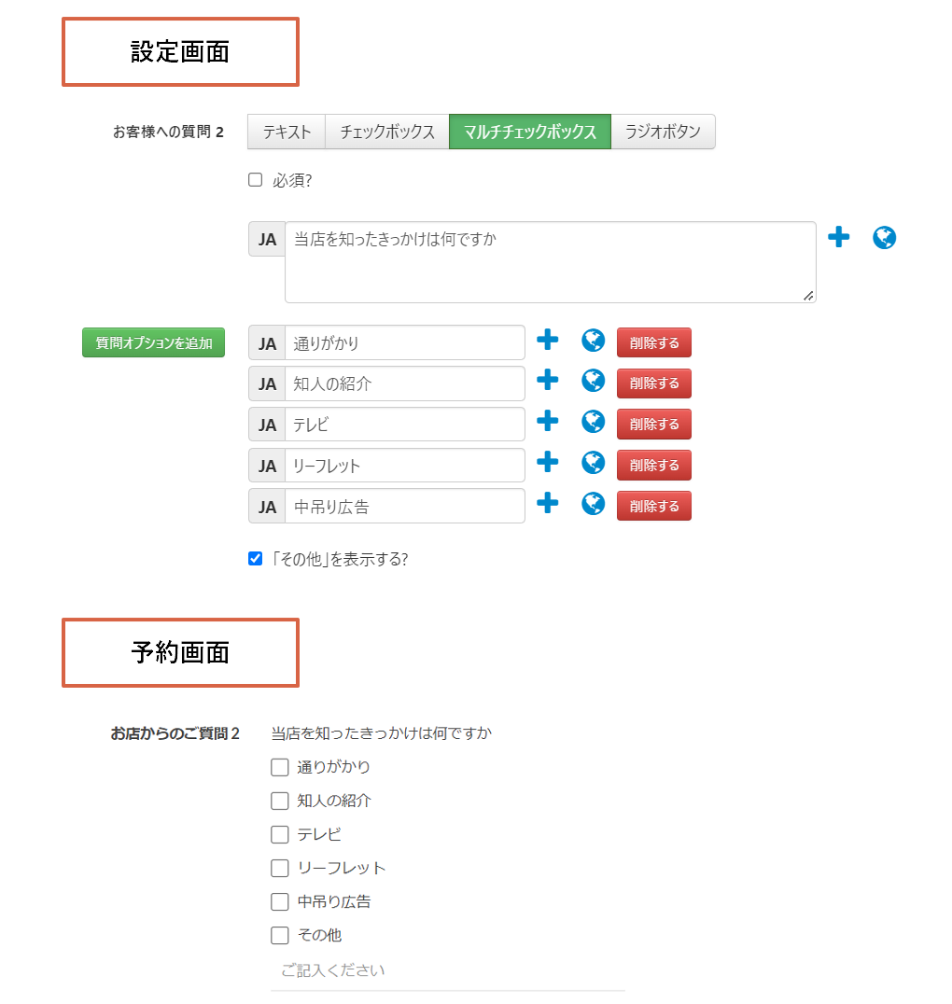Click into the 知人の紹介 option text field
Image resolution: width=952 pixels, height=1004 pixels.
coord(405,383)
